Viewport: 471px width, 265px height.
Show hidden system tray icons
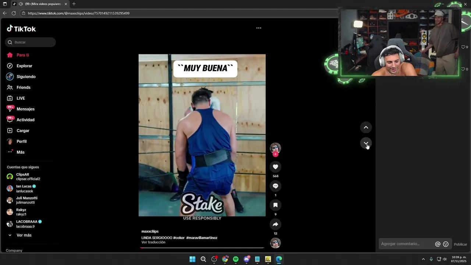tap(423, 259)
